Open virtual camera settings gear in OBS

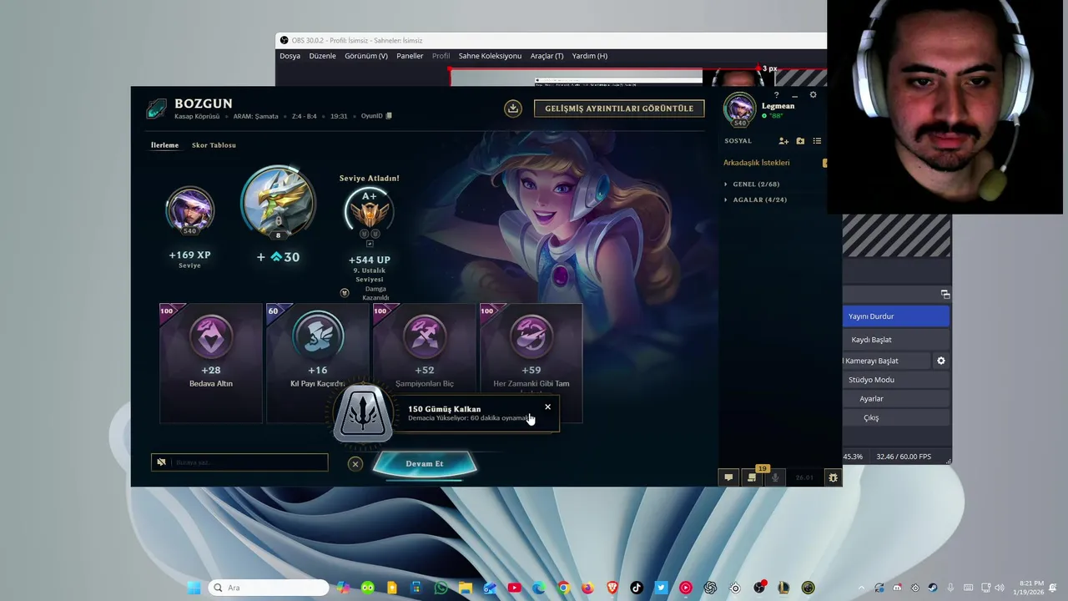[x=941, y=361]
